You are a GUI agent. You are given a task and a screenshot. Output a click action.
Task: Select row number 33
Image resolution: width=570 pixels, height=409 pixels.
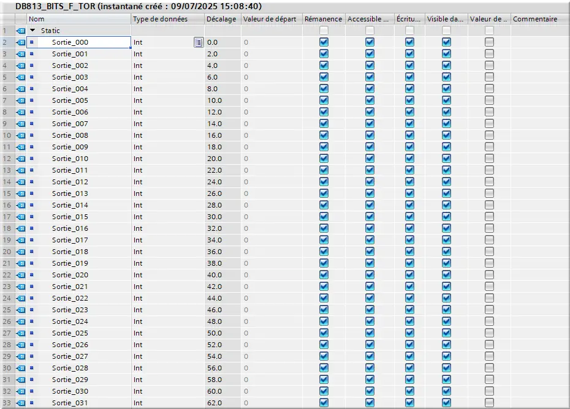(x=7, y=403)
